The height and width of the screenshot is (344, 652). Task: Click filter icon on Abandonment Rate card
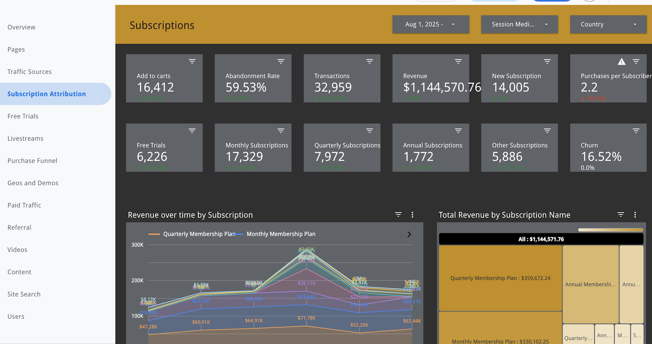(x=281, y=62)
